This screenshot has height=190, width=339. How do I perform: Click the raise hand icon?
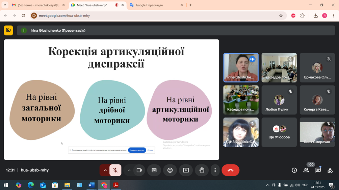[x=202, y=170]
